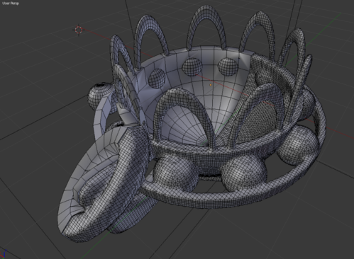Select the large center sphere under the bowl
The image size is (354, 259).
pos(244,173)
